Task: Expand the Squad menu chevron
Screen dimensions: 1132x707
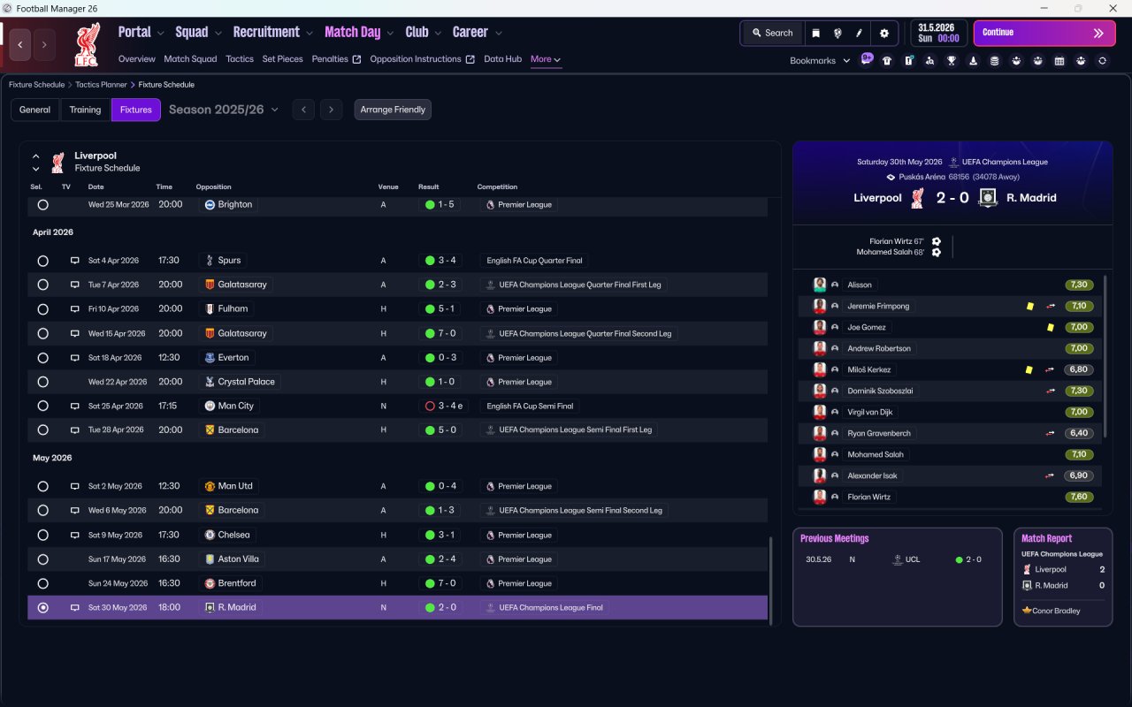Action: click(218, 34)
